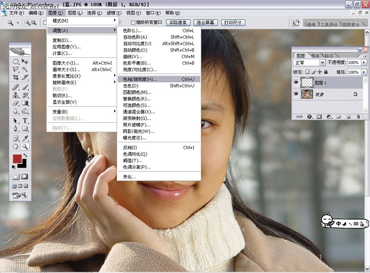Toggle visibility of 背景 layer
This screenshot has width=370, height=273.
pos(296,94)
